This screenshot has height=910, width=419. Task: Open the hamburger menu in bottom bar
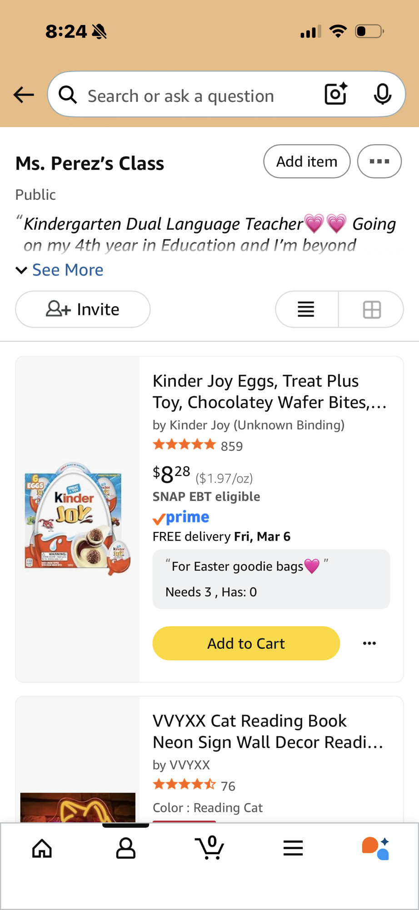[293, 848]
